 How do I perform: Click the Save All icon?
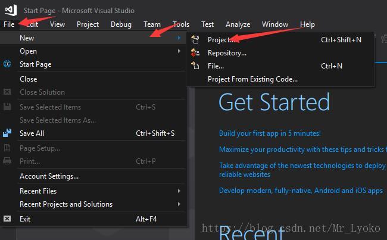click(7, 133)
